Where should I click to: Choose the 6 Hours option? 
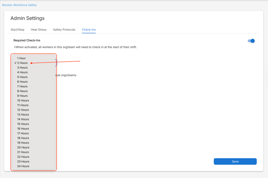(33, 82)
